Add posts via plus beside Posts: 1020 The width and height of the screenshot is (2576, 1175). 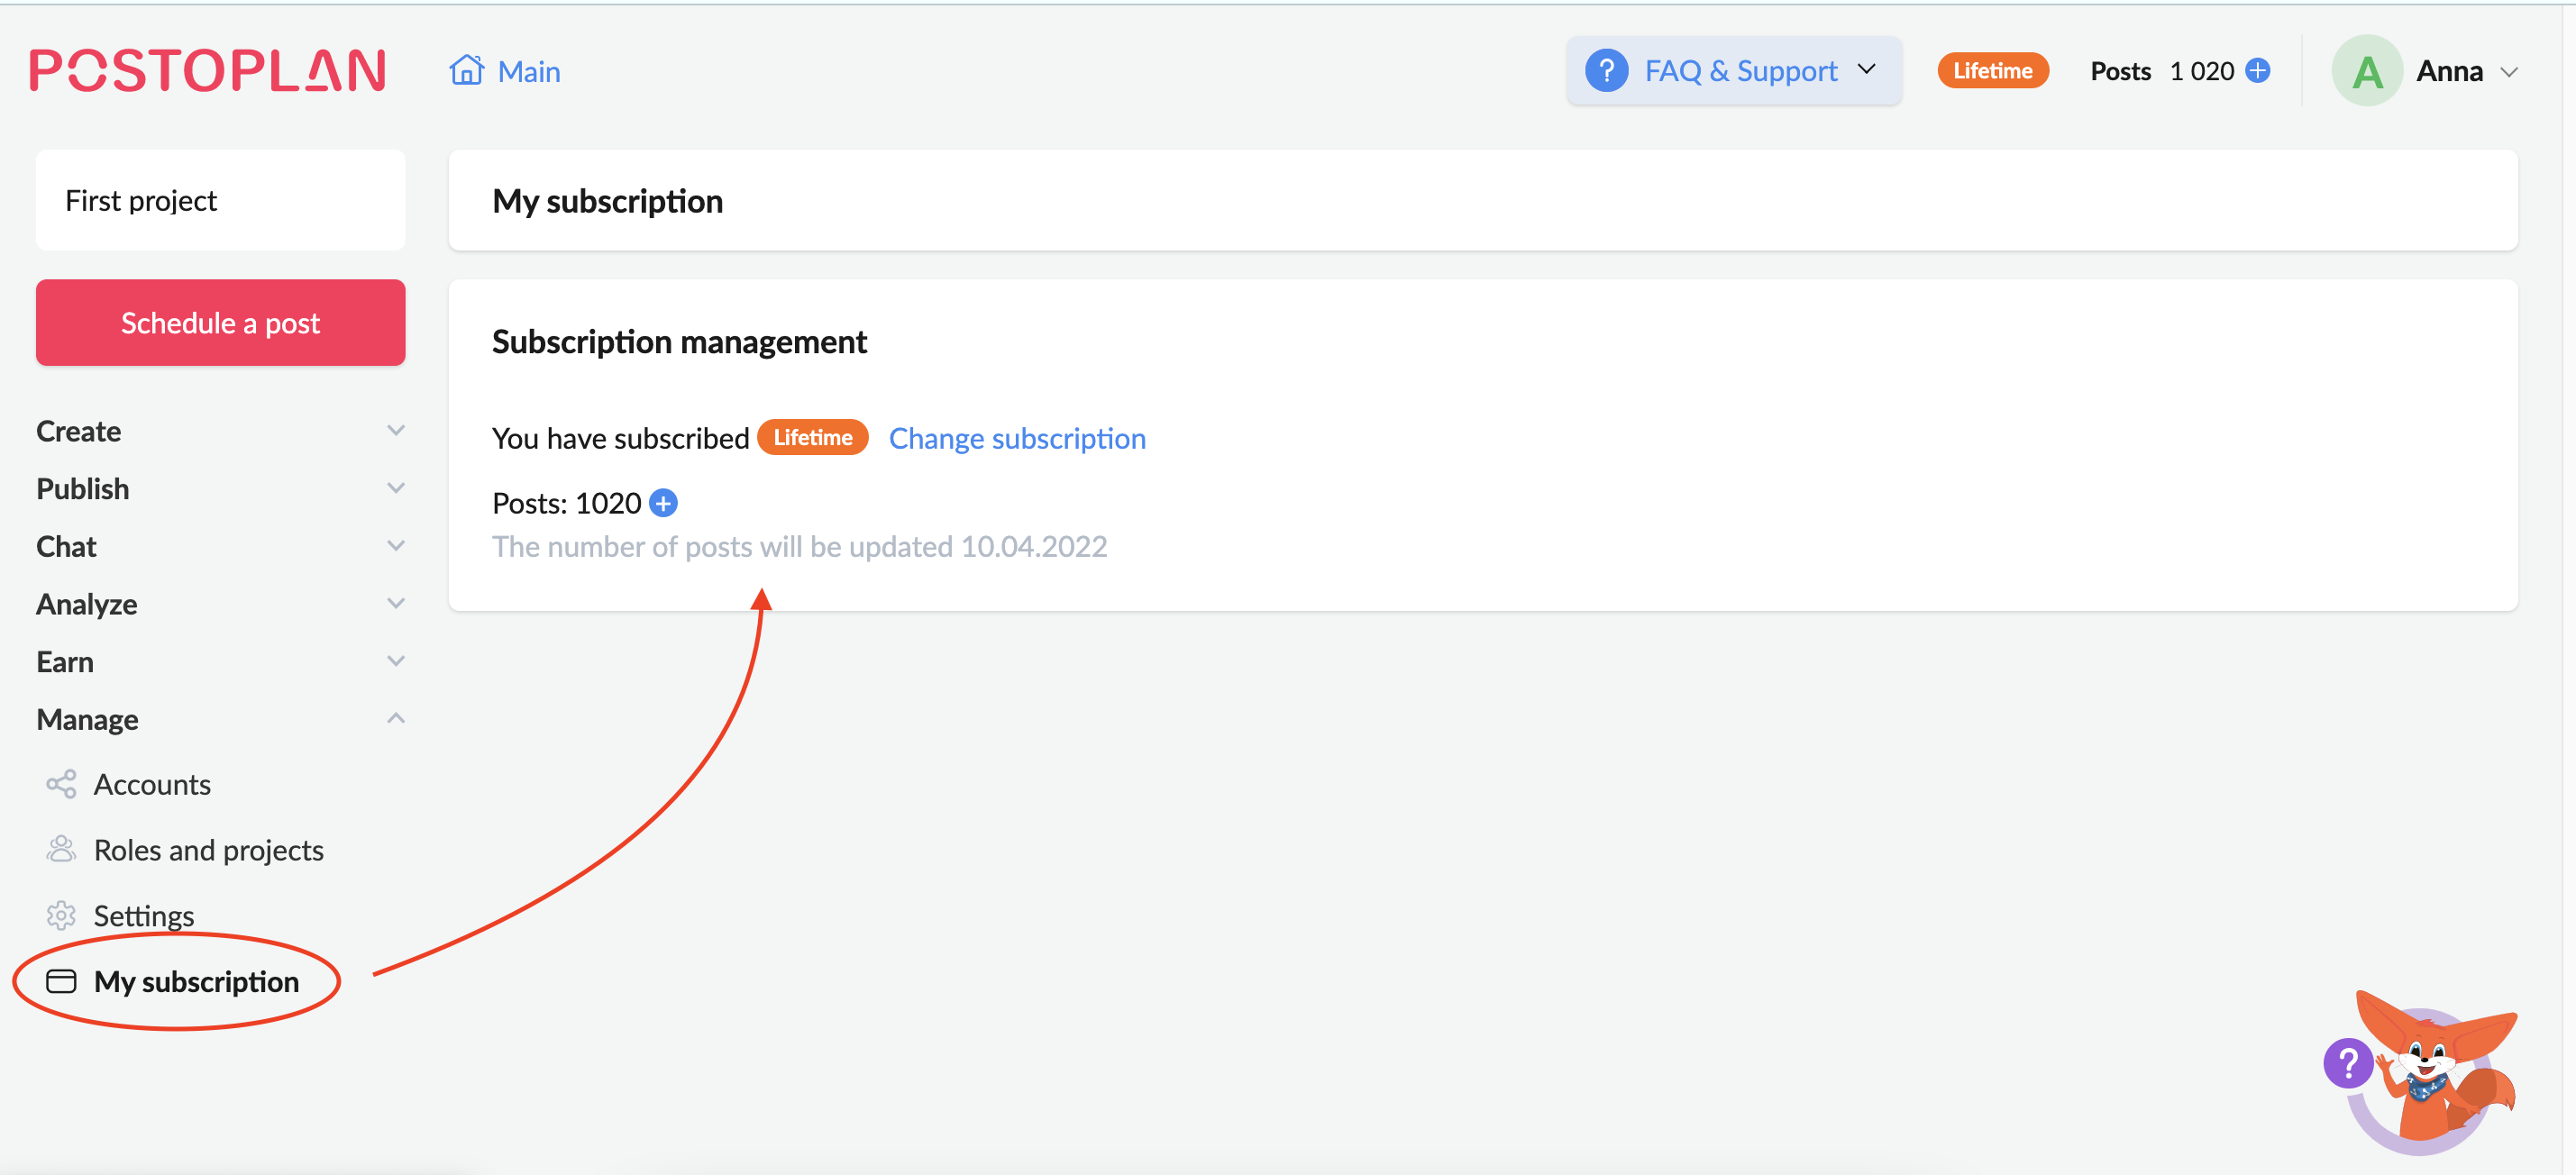point(663,503)
